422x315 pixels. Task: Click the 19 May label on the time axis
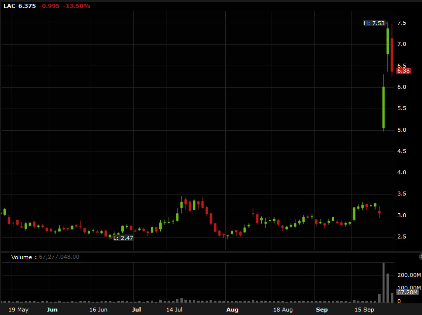click(x=18, y=309)
